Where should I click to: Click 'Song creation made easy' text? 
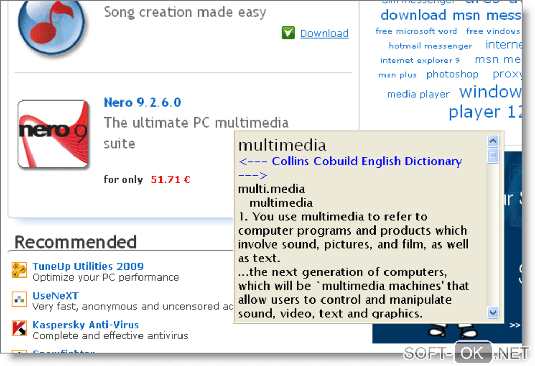[x=185, y=12]
